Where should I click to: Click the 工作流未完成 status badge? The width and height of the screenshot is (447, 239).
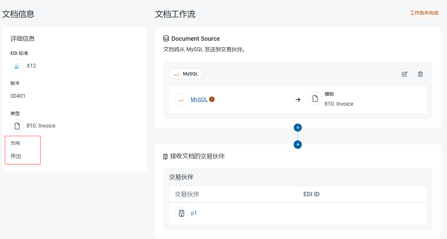(x=424, y=13)
